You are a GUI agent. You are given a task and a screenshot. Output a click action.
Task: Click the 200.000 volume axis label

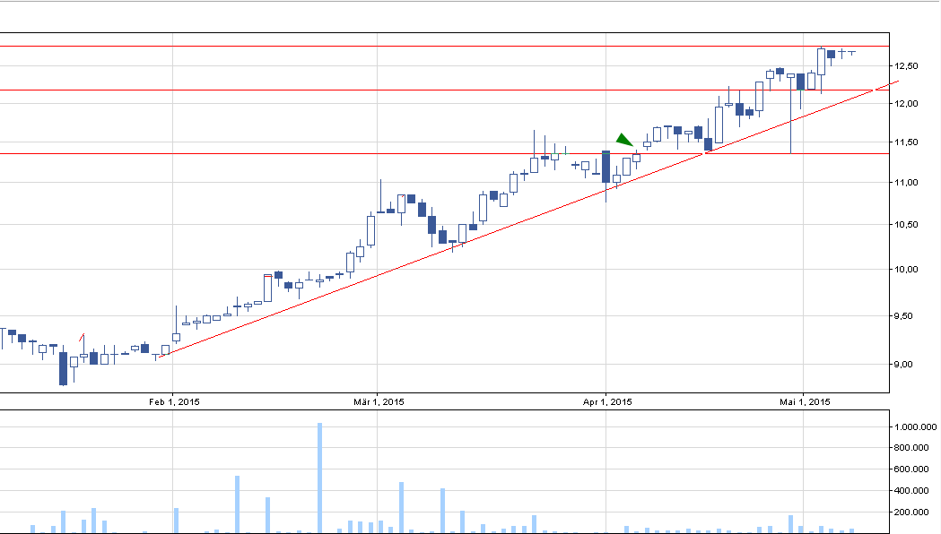click(913, 512)
